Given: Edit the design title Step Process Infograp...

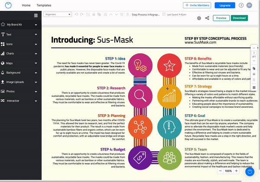Looking at the screenshot, I should (146, 15).
